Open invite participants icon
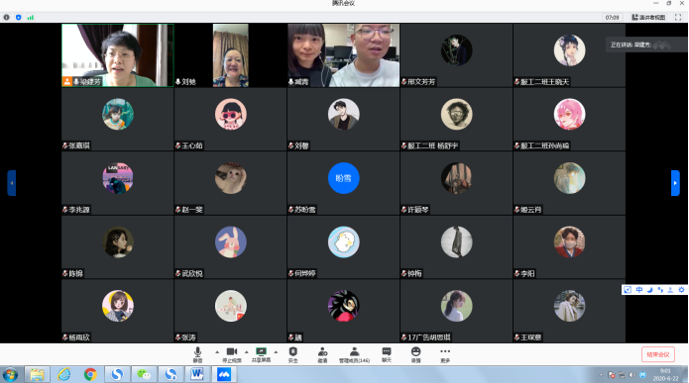 coord(322,354)
